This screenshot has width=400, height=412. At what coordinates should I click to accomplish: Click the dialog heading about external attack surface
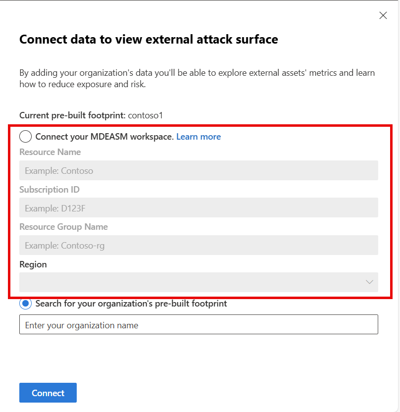[x=149, y=40]
